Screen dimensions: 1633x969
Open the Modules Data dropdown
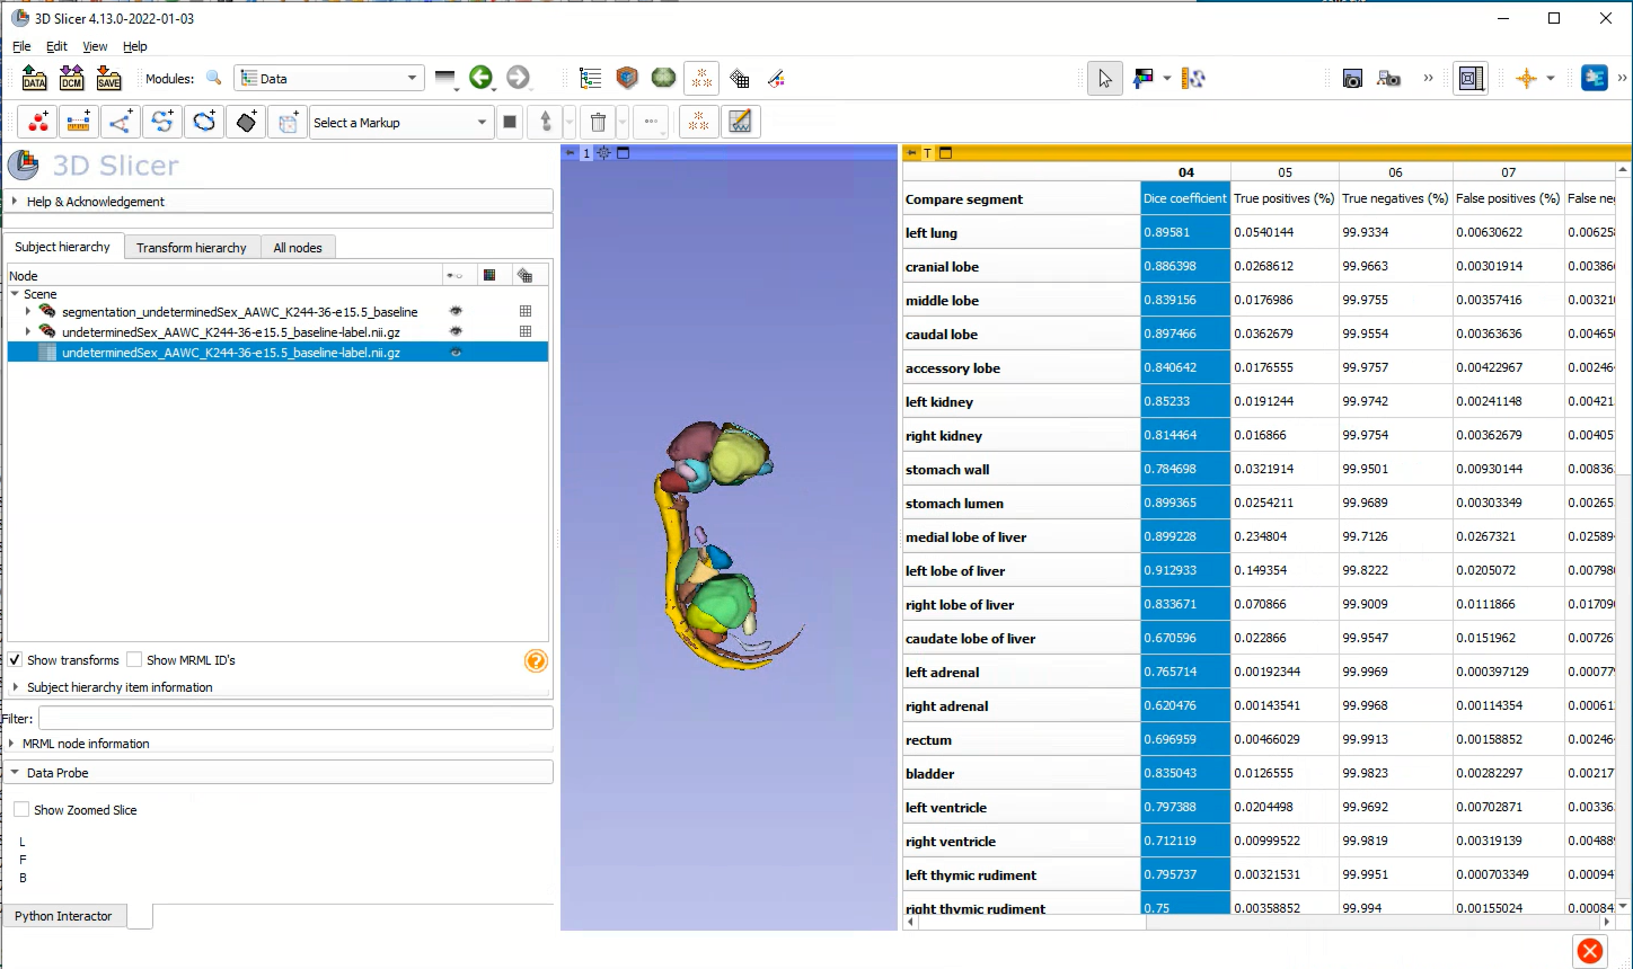(329, 78)
